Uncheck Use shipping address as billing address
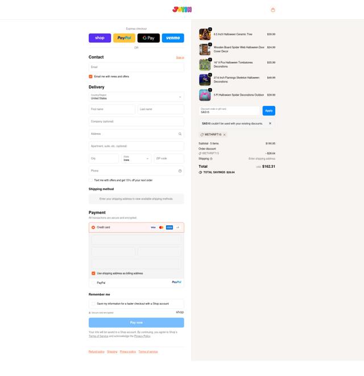Viewport: 364px width, 376px height. (x=93, y=274)
